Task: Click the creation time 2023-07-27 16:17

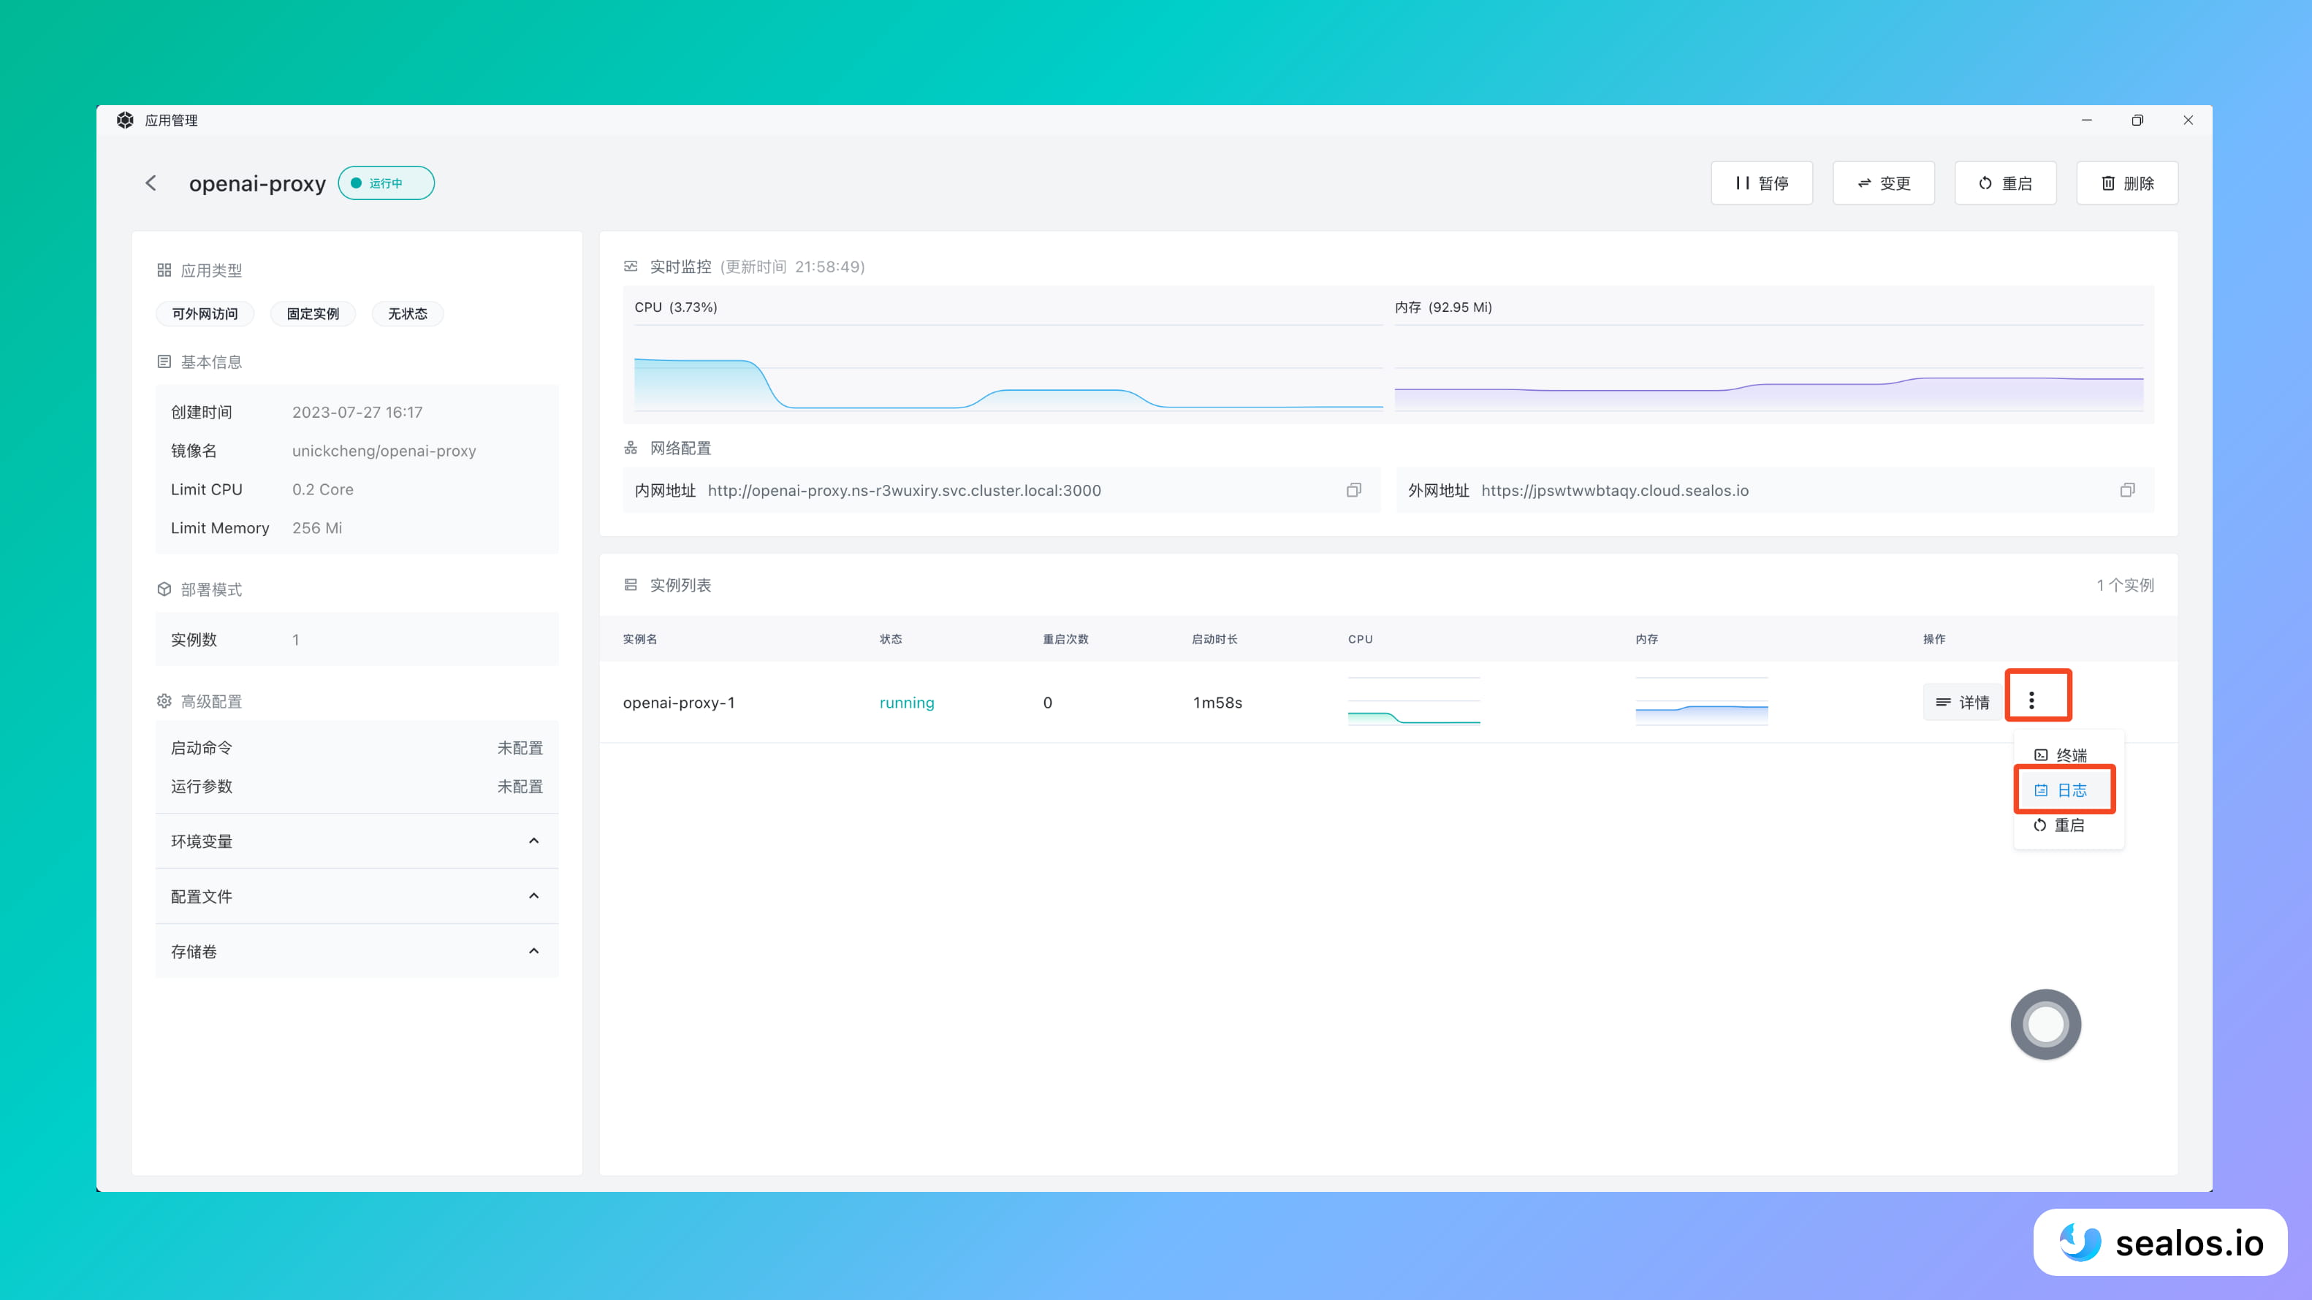Action: click(357, 412)
